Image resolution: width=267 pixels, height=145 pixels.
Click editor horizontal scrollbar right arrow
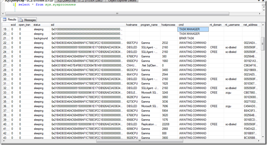point(259,13)
